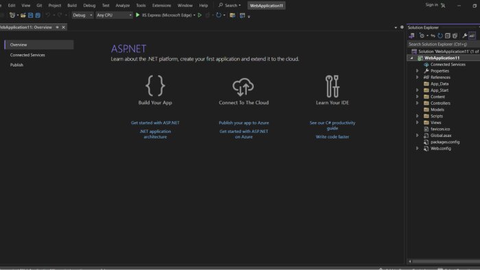480x270 pixels.
Task: Click the account icon beside Sign in
Action: point(443,5)
